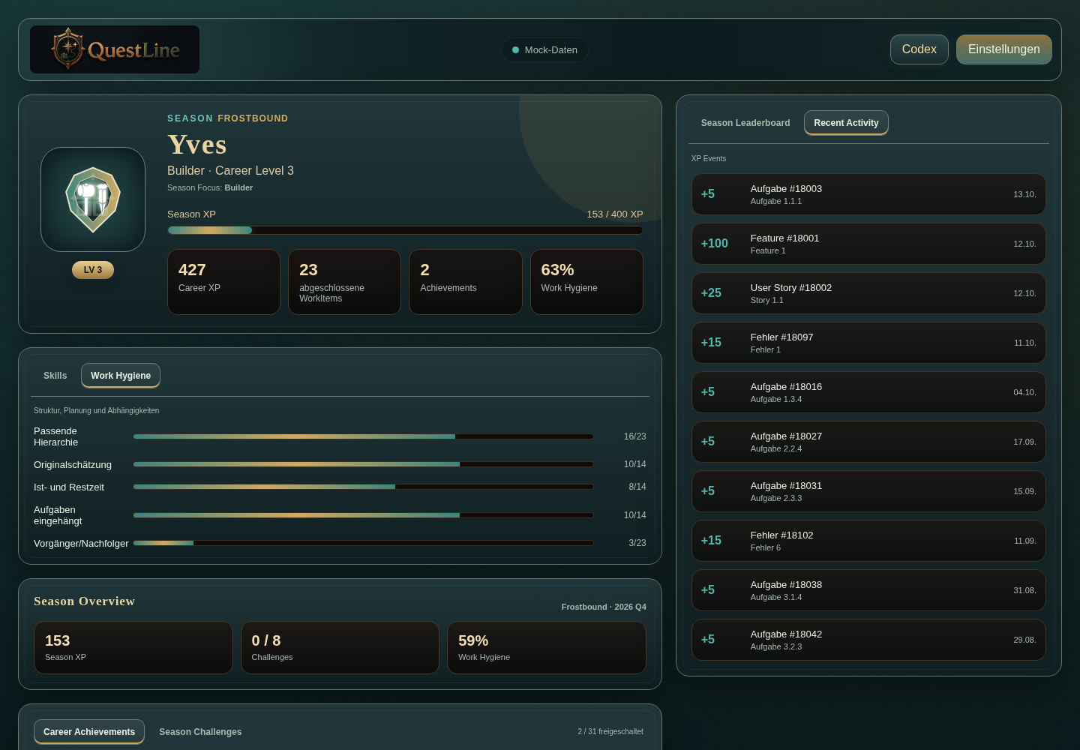Image resolution: width=1080 pixels, height=750 pixels.
Task: Open activity entry Fehler #18102
Action: tap(868, 541)
